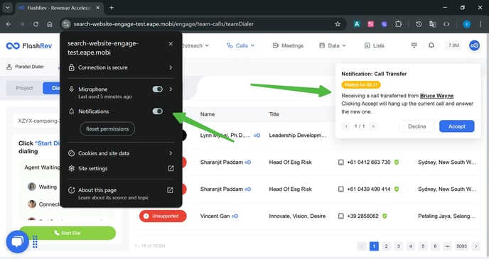Click phone icon next to +61 0412 663 730
Screen dimensions: 489x259
341,162
